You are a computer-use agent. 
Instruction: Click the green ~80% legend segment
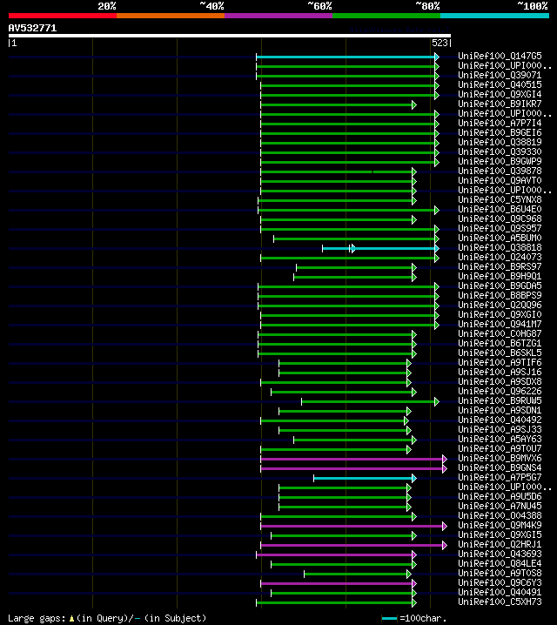click(x=386, y=16)
